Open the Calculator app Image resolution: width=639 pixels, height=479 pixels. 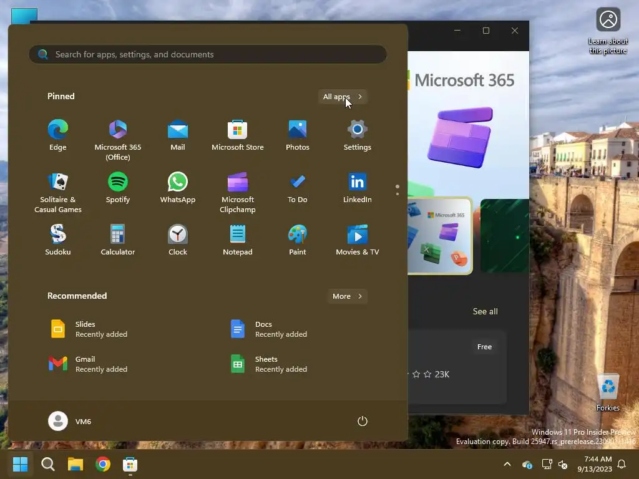[118, 240]
